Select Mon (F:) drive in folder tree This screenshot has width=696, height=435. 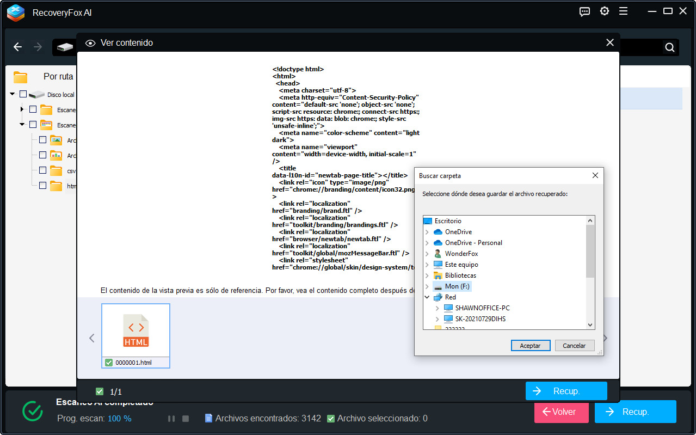tap(457, 286)
